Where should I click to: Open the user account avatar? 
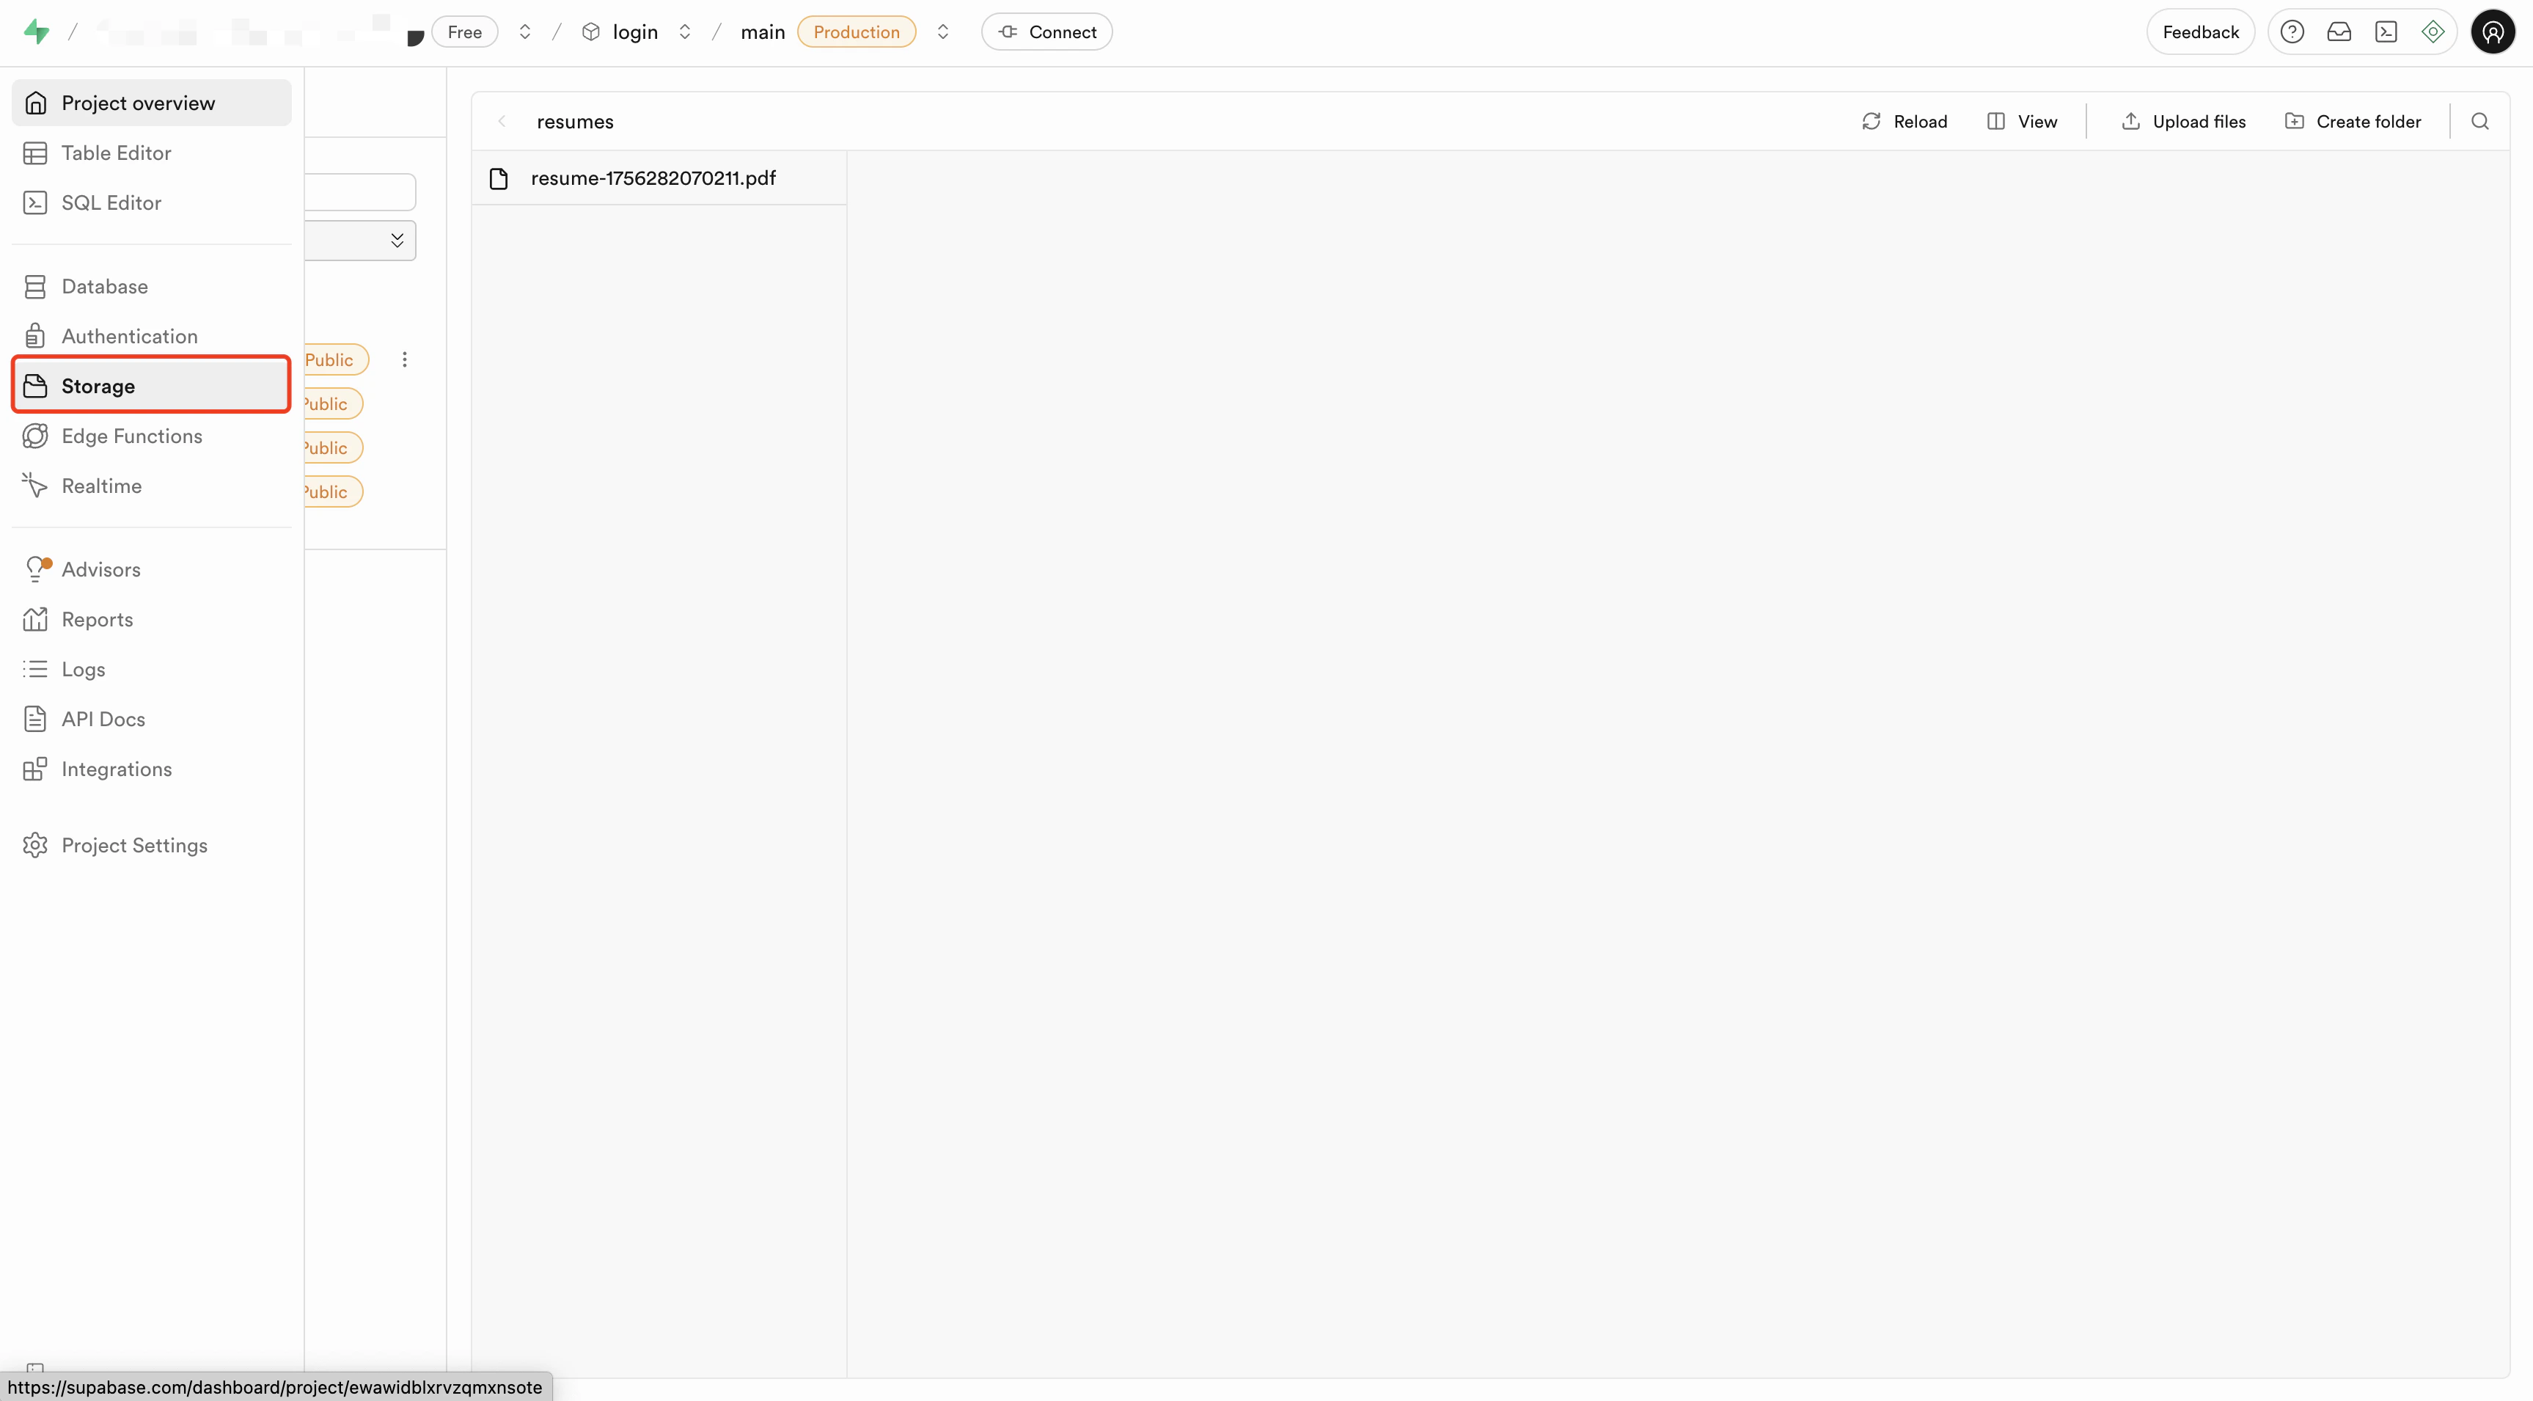[x=2492, y=32]
